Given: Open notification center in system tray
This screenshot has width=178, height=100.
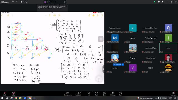Looking at the screenshot, I should point(175,98).
